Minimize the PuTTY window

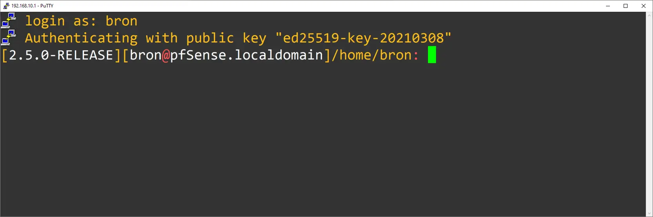(x=608, y=6)
